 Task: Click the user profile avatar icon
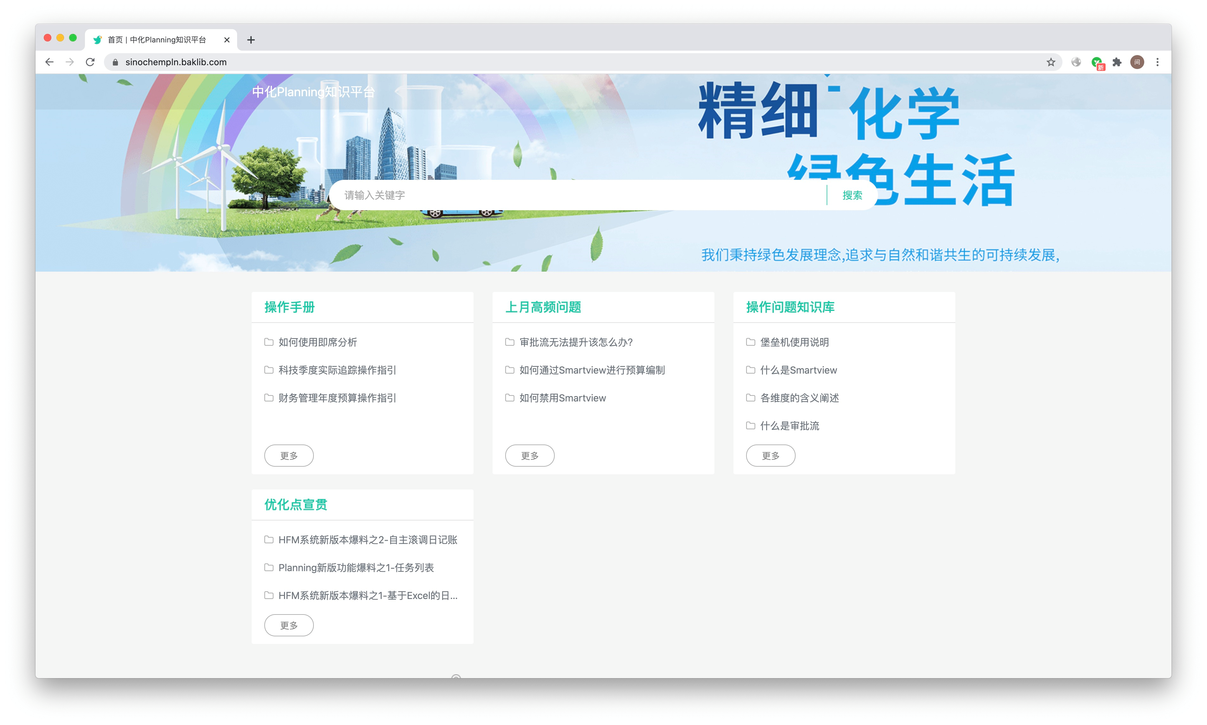(x=1137, y=62)
